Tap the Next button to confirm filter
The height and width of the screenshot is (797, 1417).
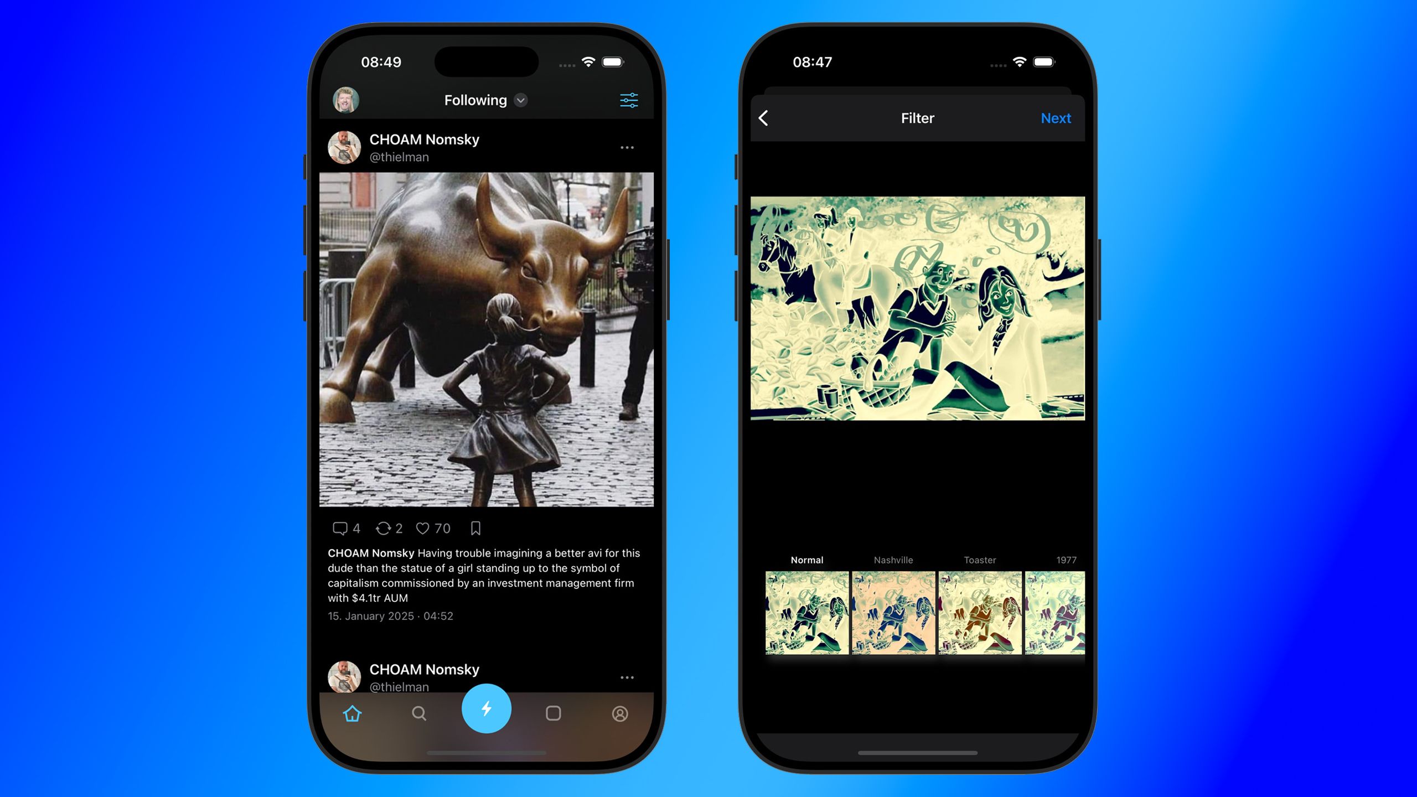1055,118
